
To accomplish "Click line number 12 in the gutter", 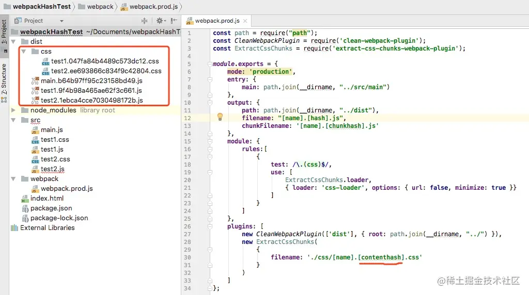I will pos(188,118).
